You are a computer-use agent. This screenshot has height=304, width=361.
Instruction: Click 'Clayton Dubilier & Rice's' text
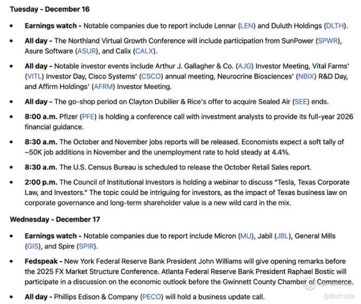(167, 101)
